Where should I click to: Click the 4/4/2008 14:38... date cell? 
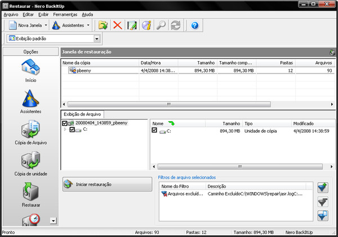pos(158,70)
